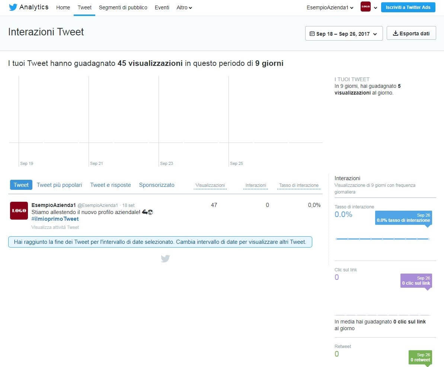444x367 pixels.
Task: Click the @EsempioAzienda1 handle in tweet
Action: tap(98, 205)
